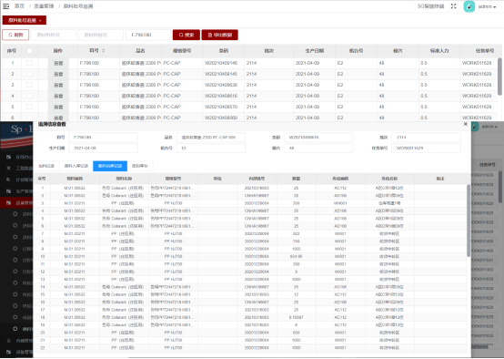Image resolution: width=504 pixels, height=359 pixels.
Task: Click the red export data button
Action: point(220,35)
